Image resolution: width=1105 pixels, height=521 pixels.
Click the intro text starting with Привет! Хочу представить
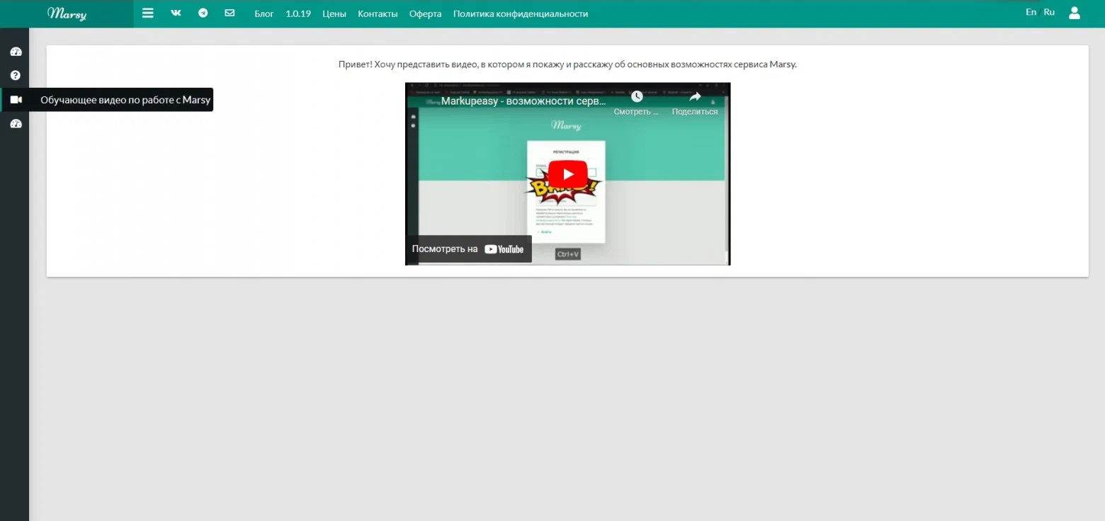pyautogui.click(x=567, y=64)
